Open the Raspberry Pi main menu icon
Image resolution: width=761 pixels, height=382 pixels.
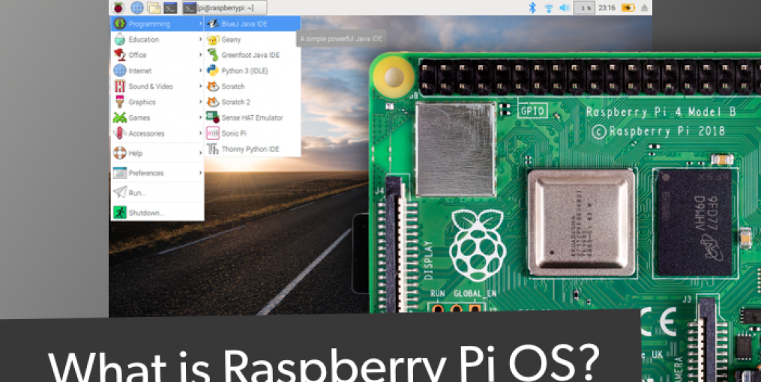(x=118, y=7)
